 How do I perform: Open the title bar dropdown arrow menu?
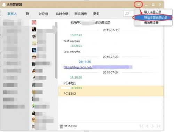coord(139,5)
